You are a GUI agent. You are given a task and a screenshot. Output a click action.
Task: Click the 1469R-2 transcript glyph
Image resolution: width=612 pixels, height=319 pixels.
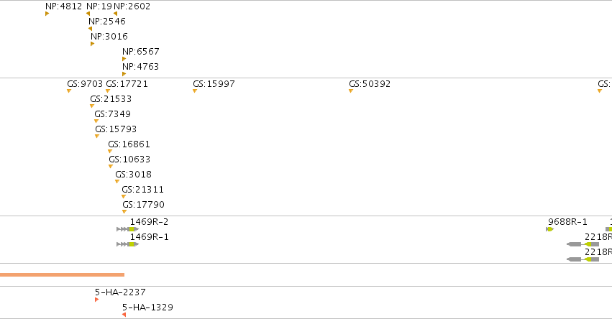coord(127,229)
